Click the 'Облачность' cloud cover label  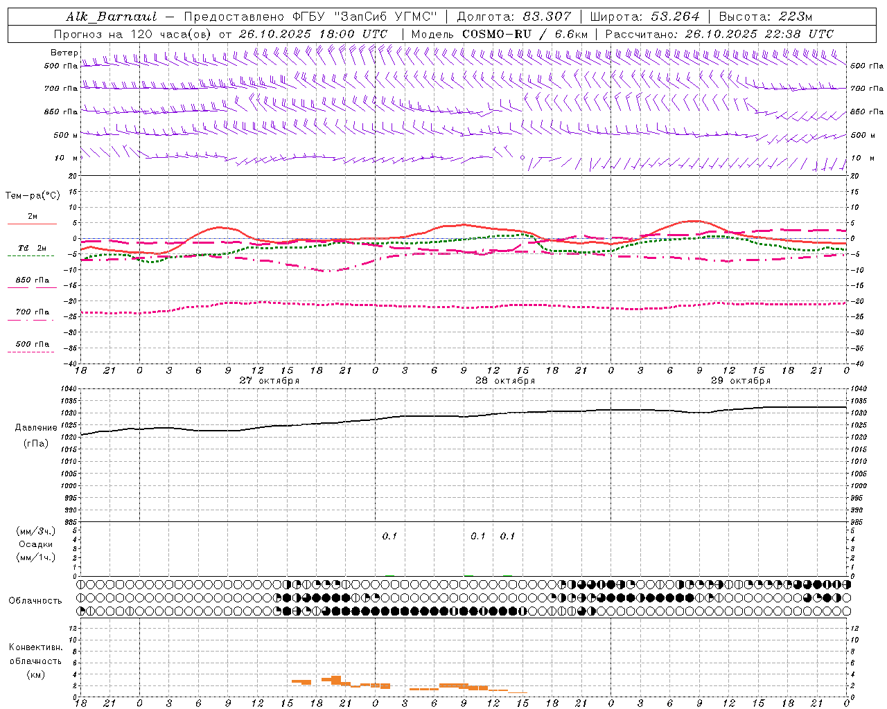click(x=35, y=600)
